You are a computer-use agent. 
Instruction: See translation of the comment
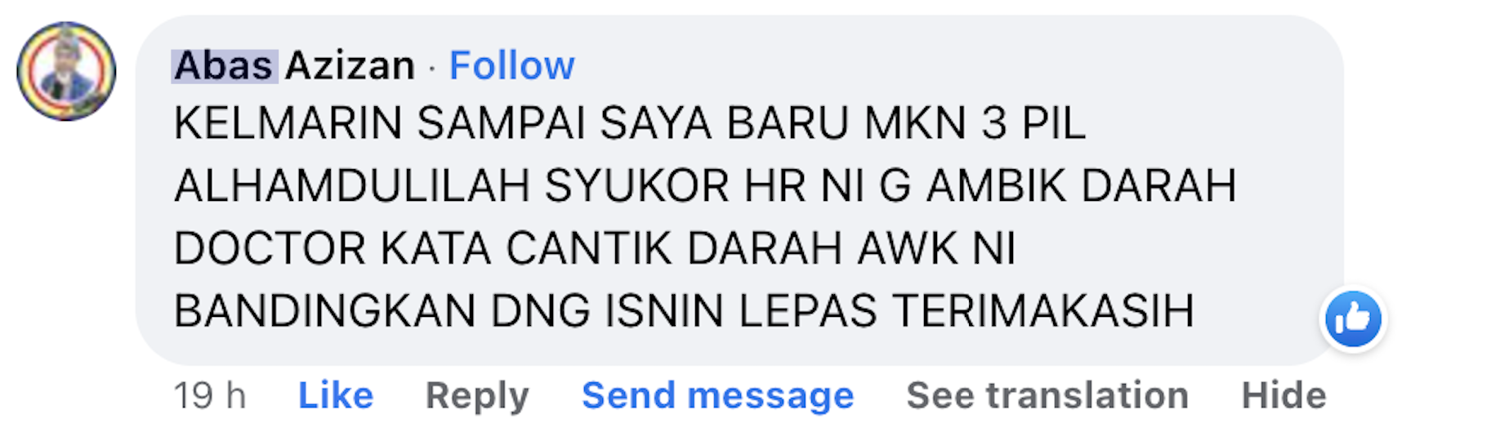click(x=1047, y=395)
